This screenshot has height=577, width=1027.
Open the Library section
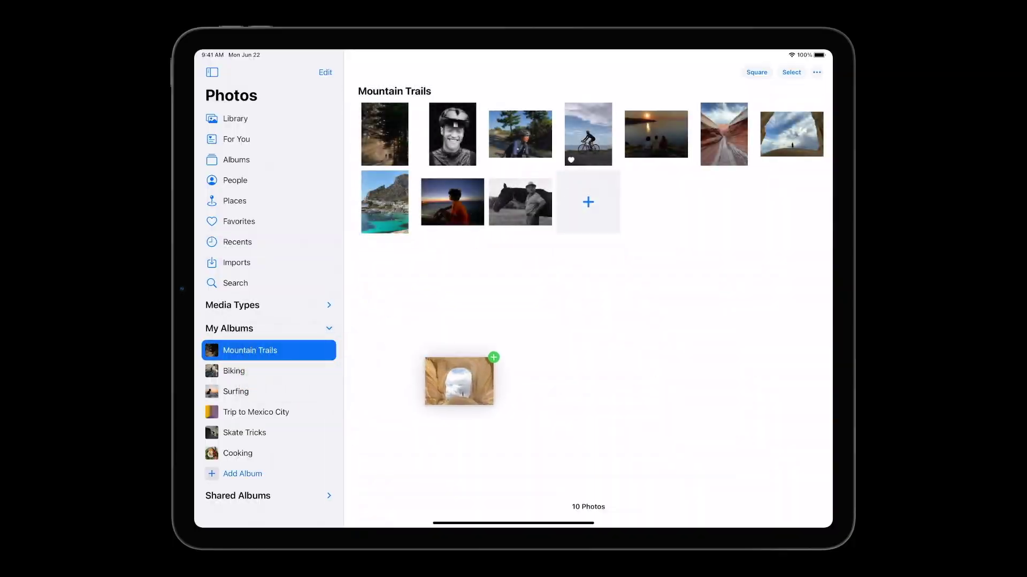click(235, 119)
